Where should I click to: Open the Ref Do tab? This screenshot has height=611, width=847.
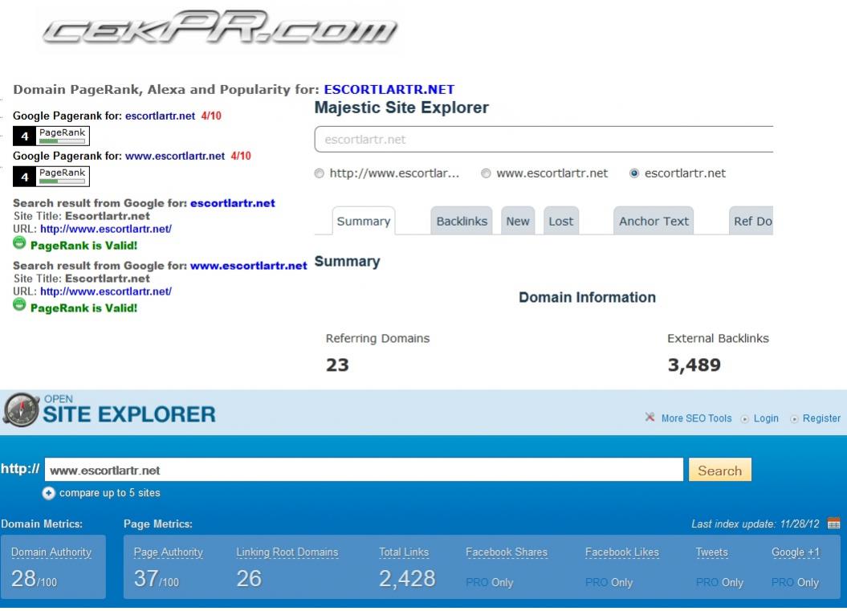[x=751, y=221]
